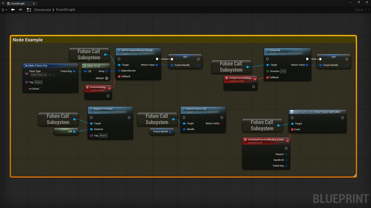
Task: Click exec output pin on left SET node
Action: pos(198,59)
